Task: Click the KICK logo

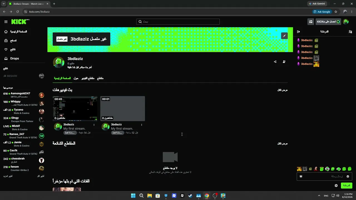Action: click(20, 22)
